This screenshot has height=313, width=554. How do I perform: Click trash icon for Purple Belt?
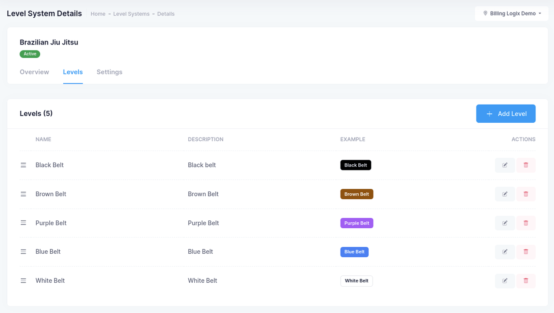(x=526, y=223)
